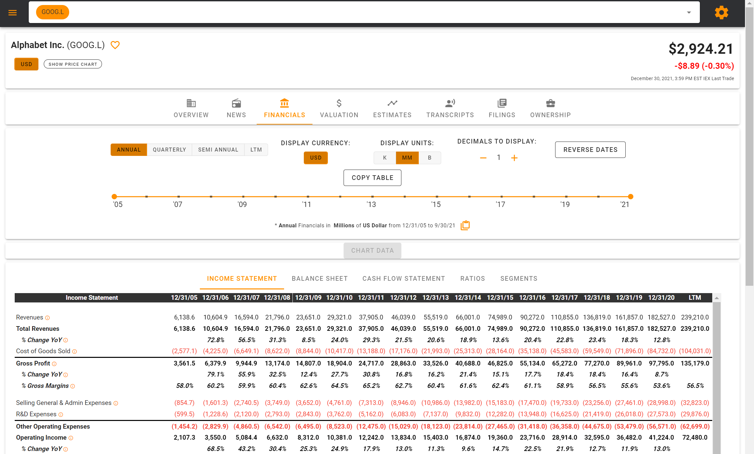Toggle the USD button under company name
The width and height of the screenshot is (754, 454).
(x=26, y=64)
